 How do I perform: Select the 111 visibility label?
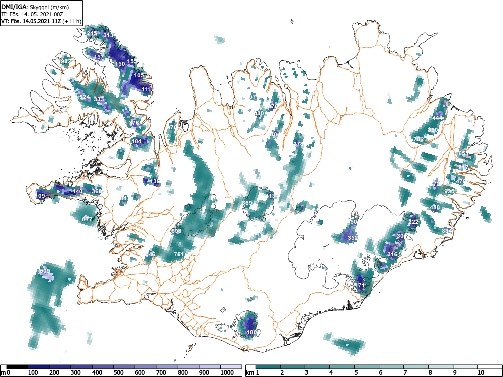click(146, 89)
